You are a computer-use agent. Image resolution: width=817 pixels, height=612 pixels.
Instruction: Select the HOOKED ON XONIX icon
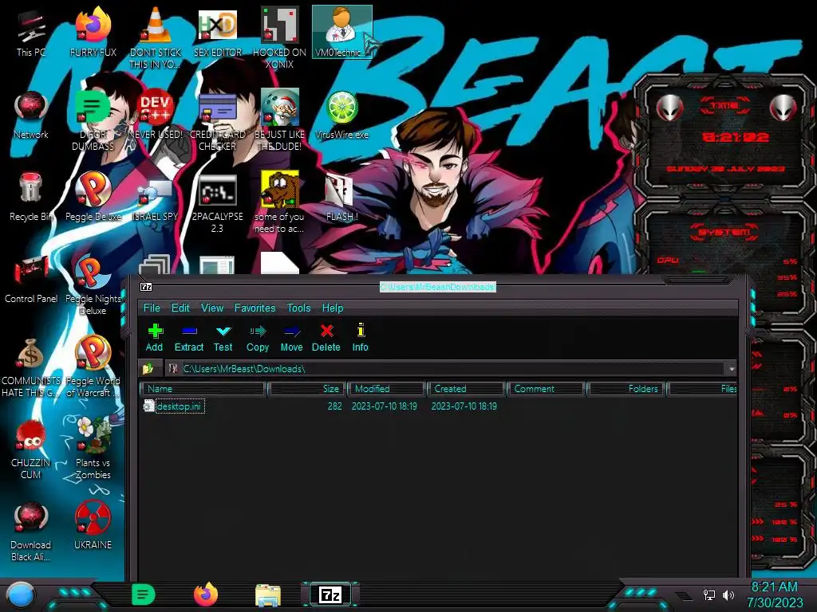(279, 37)
